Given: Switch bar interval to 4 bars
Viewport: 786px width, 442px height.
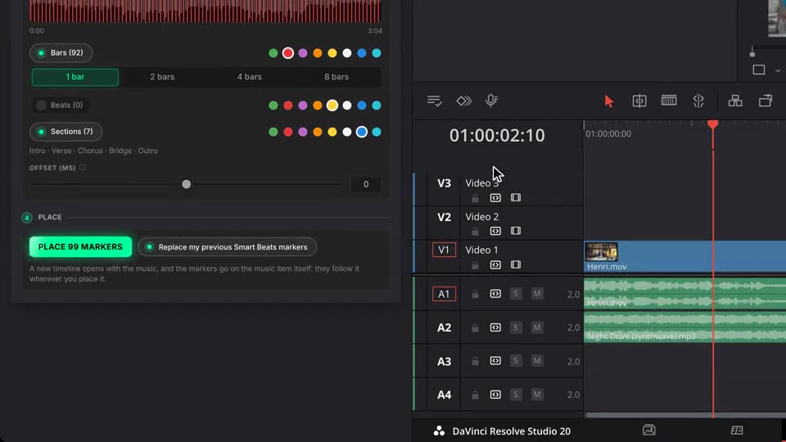Looking at the screenshot, I should pos(249,77).
